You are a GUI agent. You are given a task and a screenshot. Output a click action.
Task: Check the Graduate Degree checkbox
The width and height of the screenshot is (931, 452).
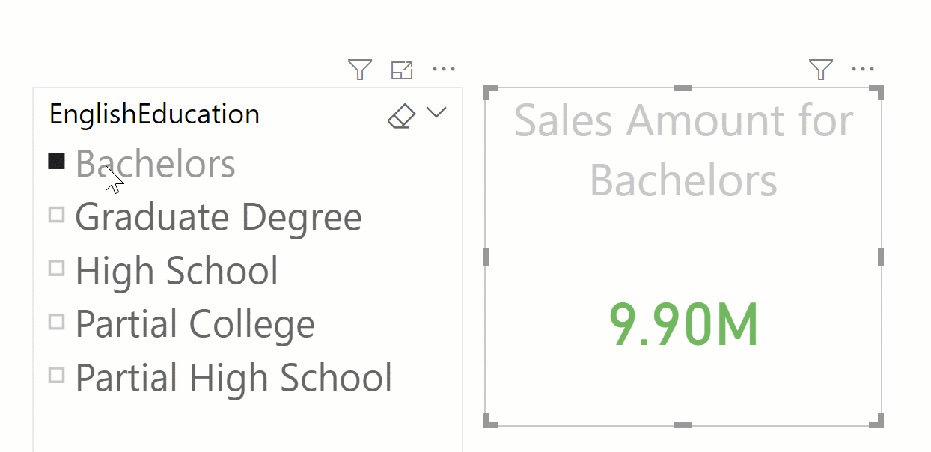click(x=56, y=215)
